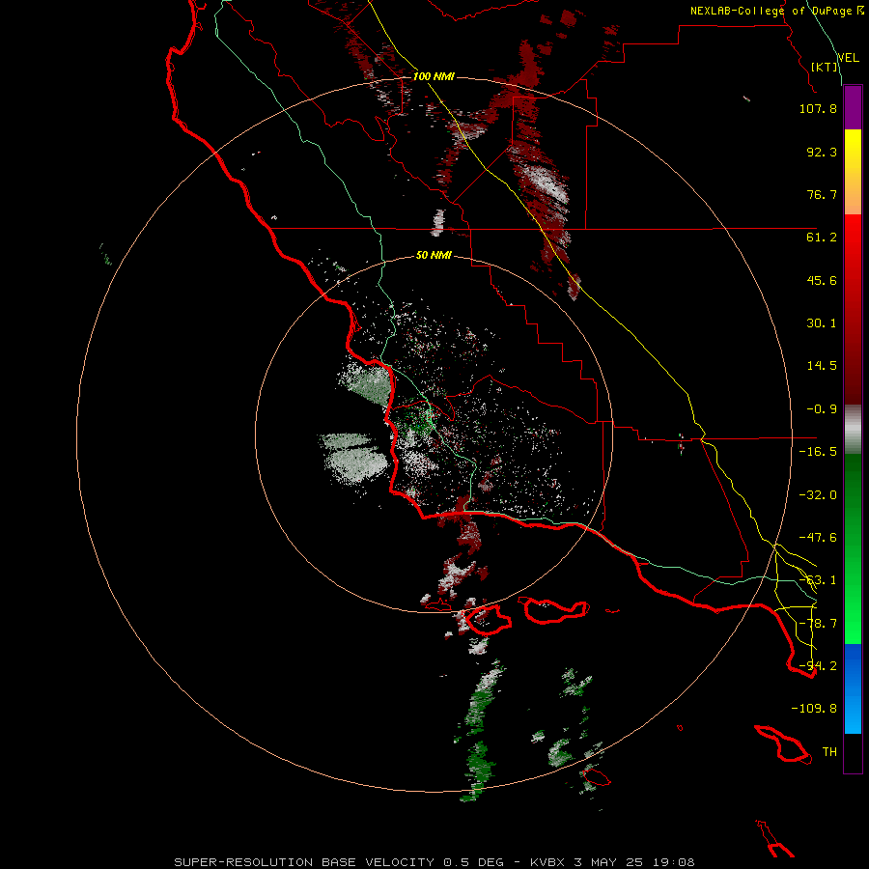Image resolution: width=869 pixels, height=869 pixels.
Task: Select the -16.5 legend value
Action: [818, 452]
